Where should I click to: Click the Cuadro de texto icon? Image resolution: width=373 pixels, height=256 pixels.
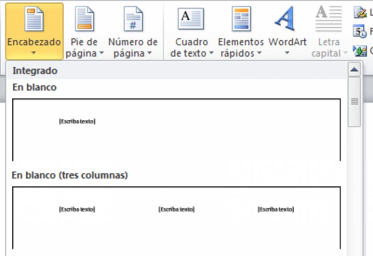[191, 19]
